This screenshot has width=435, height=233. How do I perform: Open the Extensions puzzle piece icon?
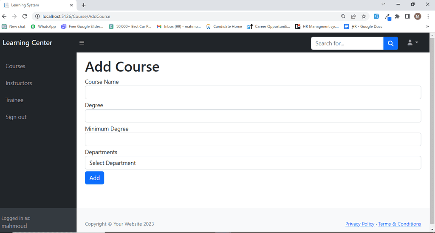pyautogui.click(x=397, y=17)
